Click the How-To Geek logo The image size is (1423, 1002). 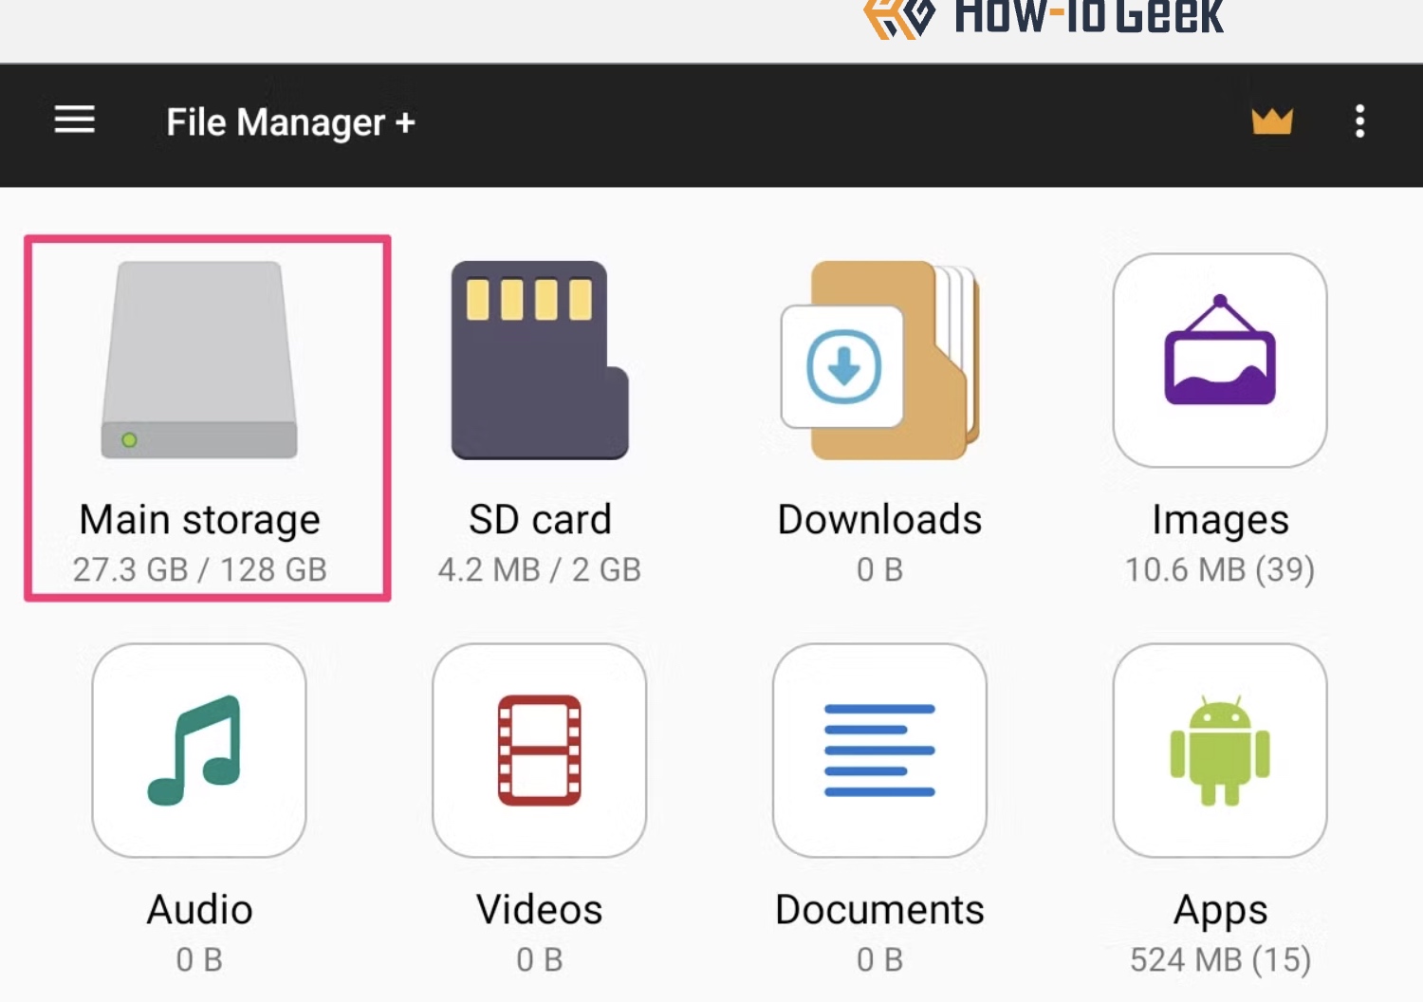[x=1044, y=17]
